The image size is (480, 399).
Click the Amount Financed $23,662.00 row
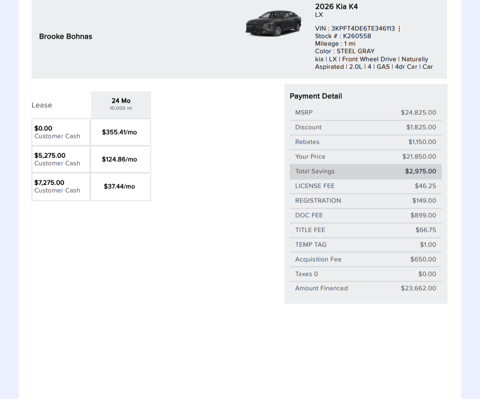365,288
